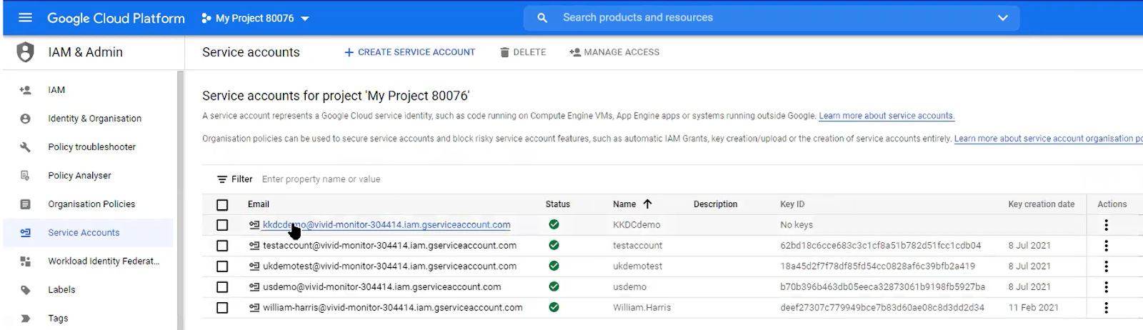The width and height of the screenshot is (1143, 330).
Task: Select the ukdemotest row checkbox
Action: [x=222, y=266]
